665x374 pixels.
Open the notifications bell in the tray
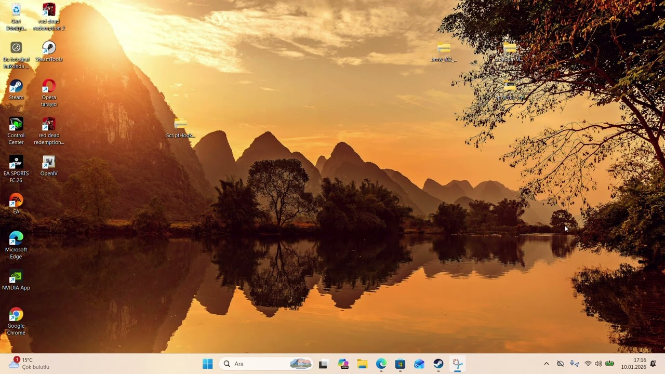(653, 364)
